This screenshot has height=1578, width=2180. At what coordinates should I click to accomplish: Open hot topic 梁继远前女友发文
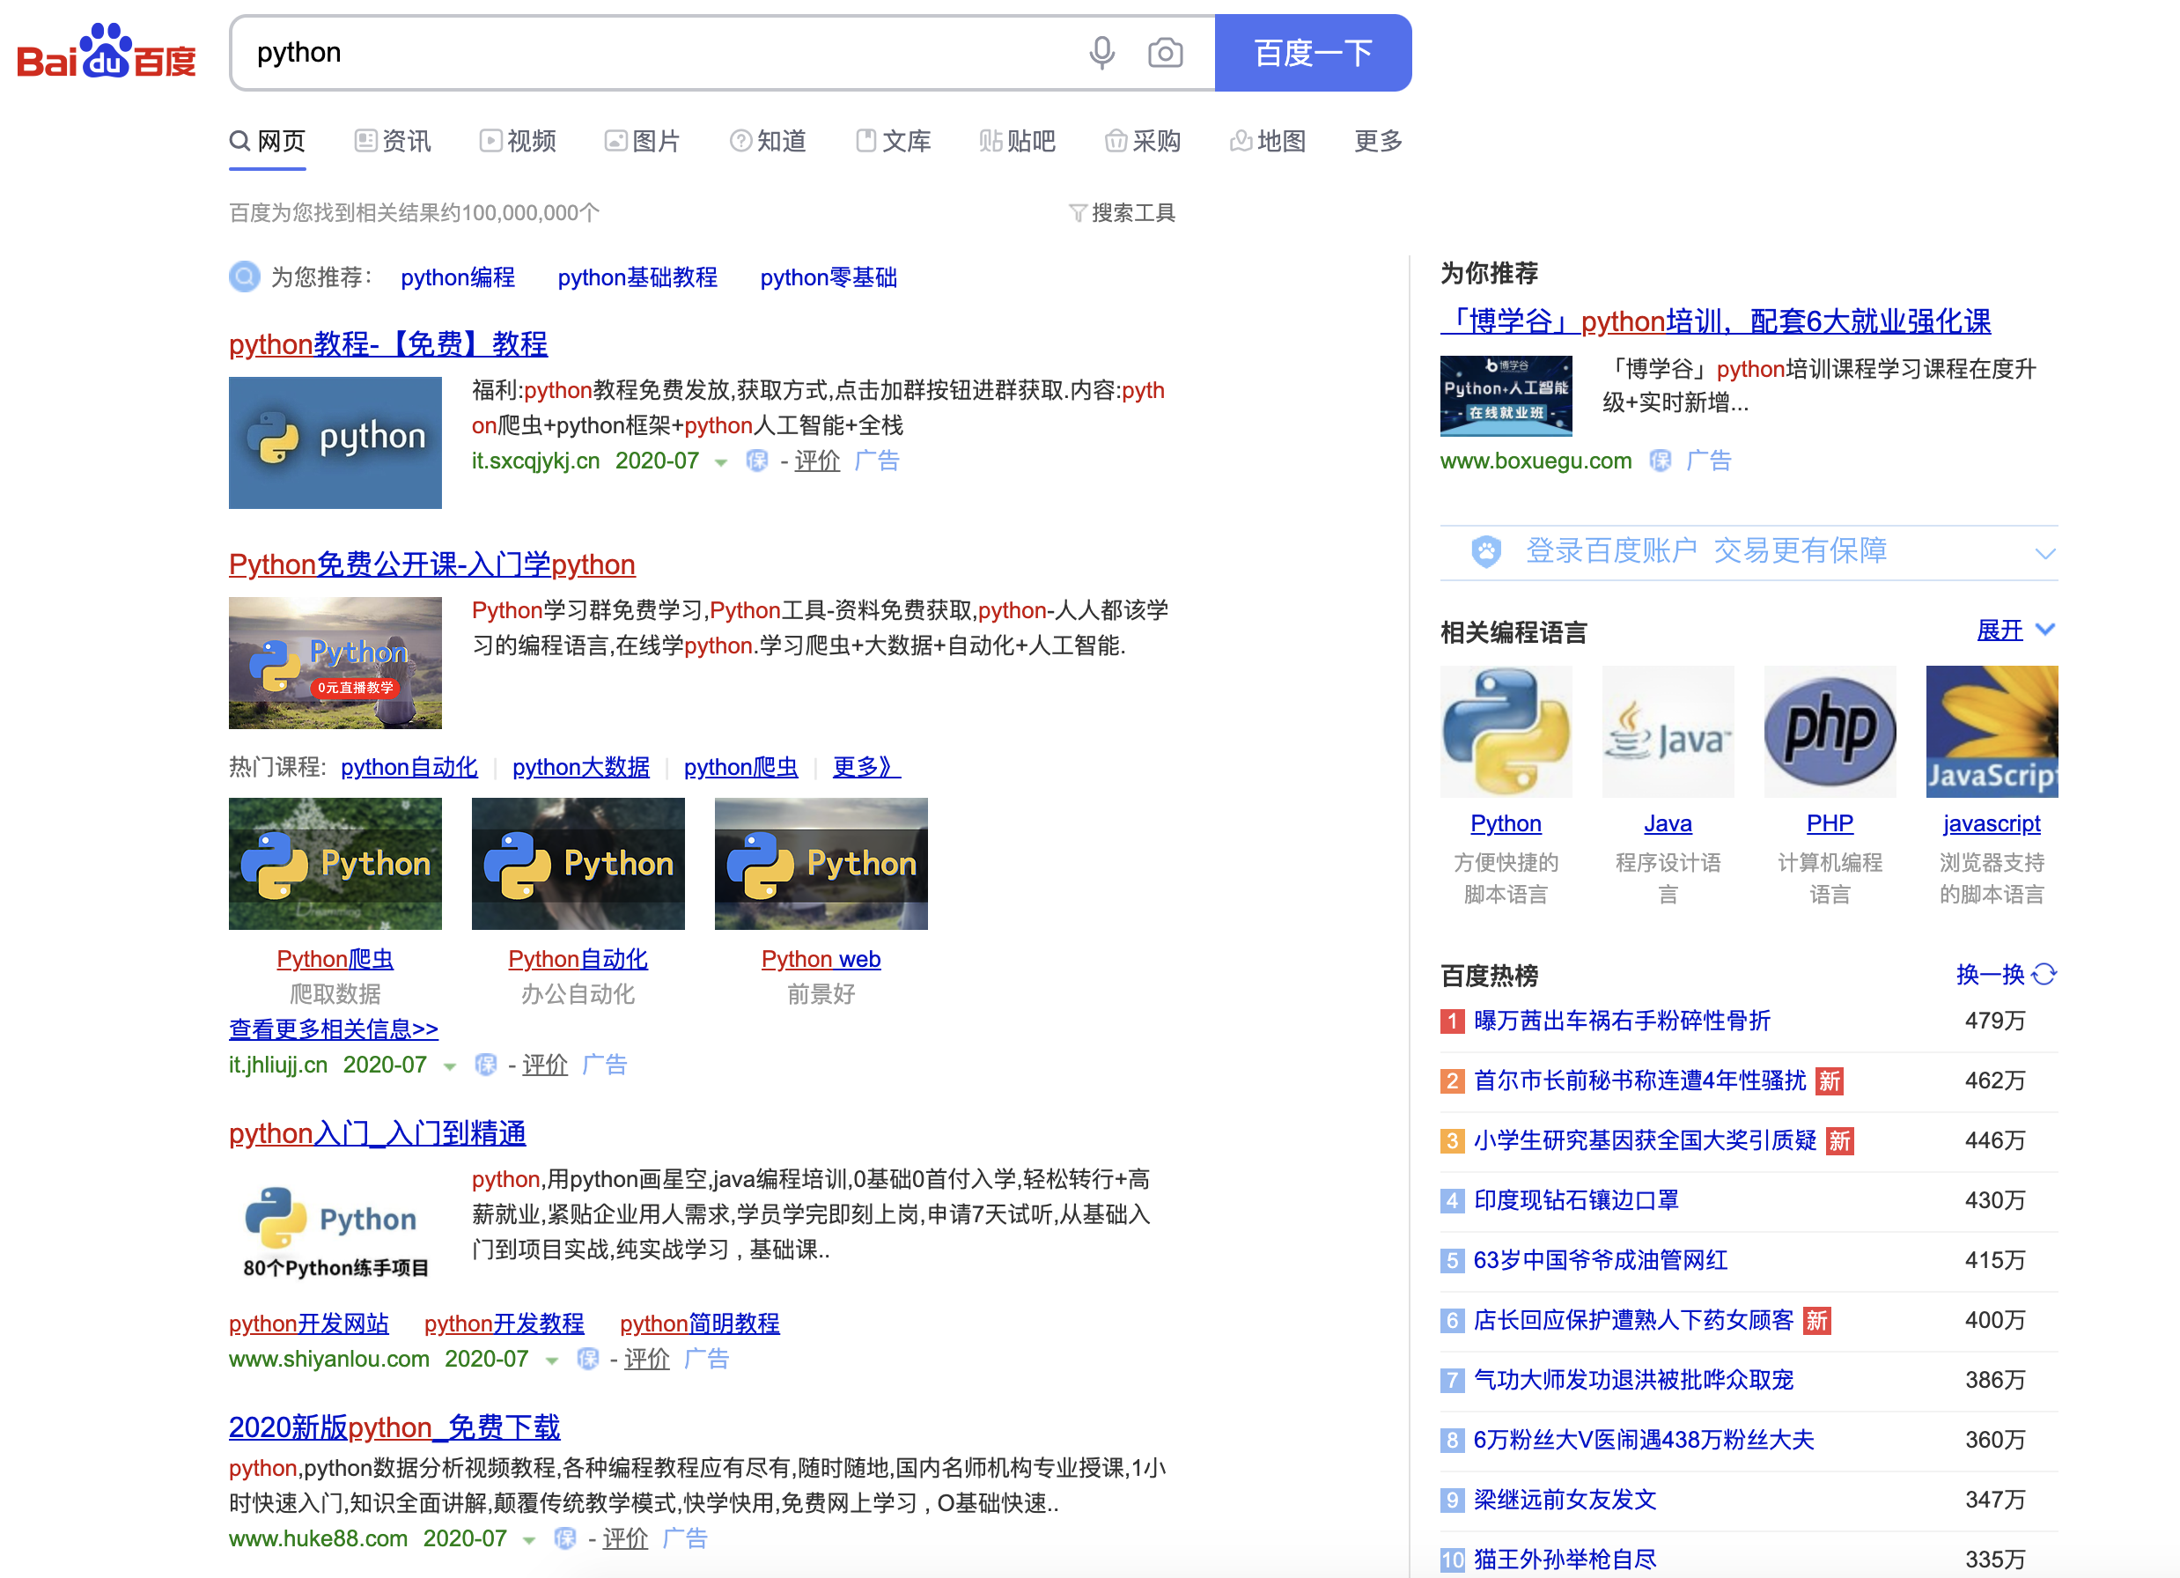1565,1499
